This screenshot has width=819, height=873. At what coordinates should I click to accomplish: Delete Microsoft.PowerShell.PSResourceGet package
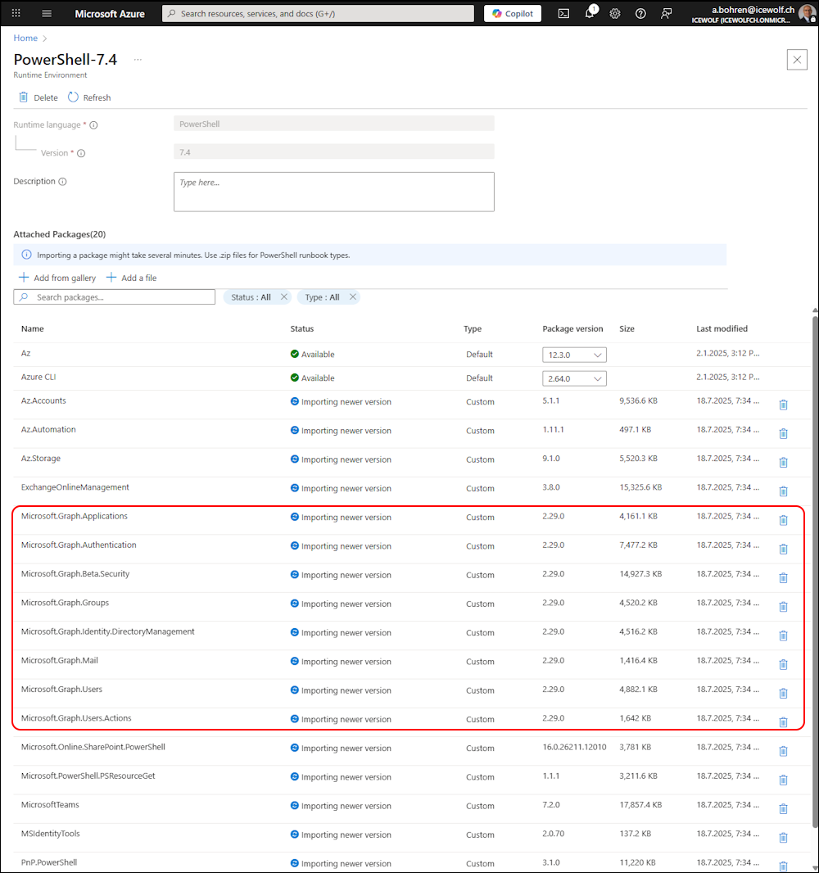(783, 781)
